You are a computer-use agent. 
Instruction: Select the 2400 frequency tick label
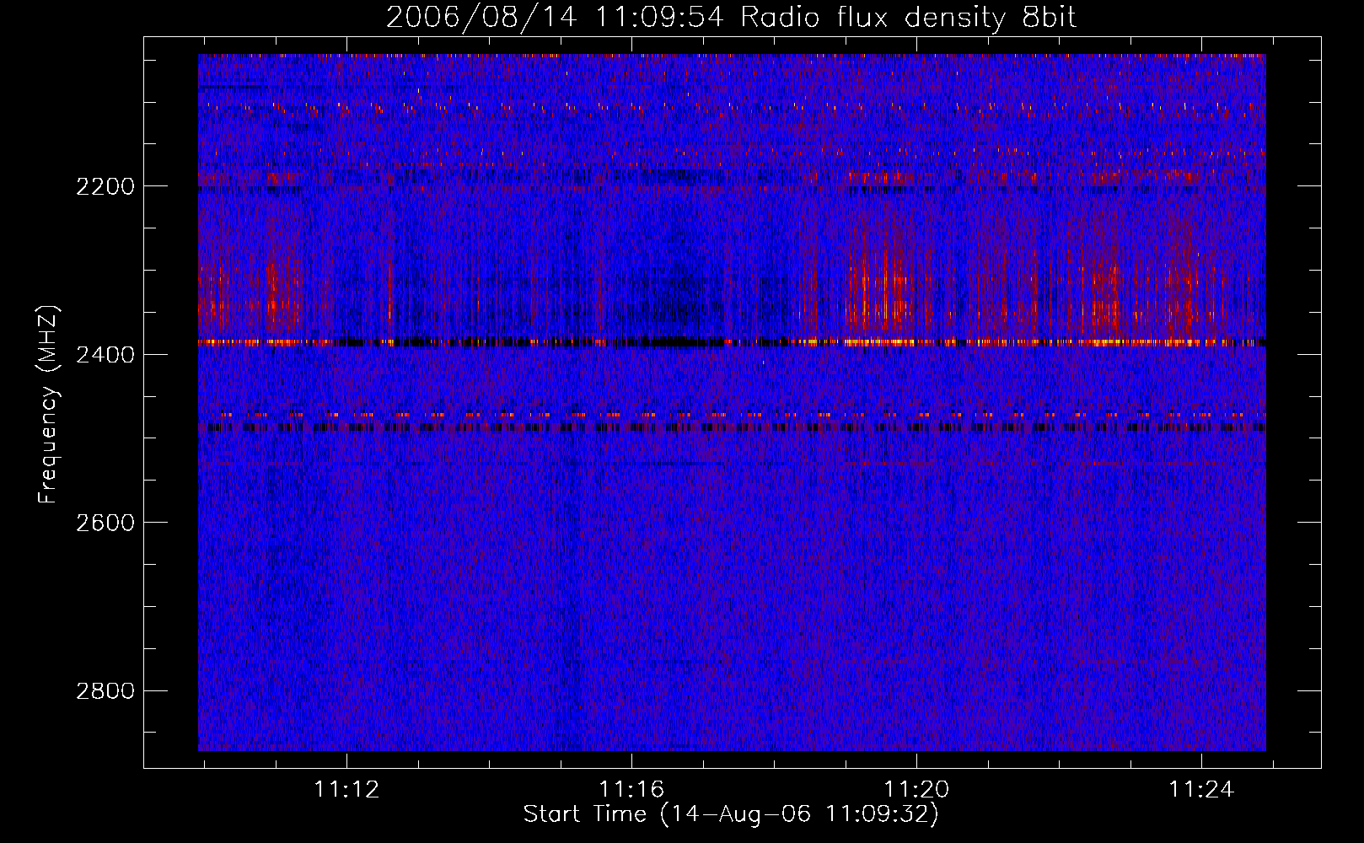(x=105, y=355)
